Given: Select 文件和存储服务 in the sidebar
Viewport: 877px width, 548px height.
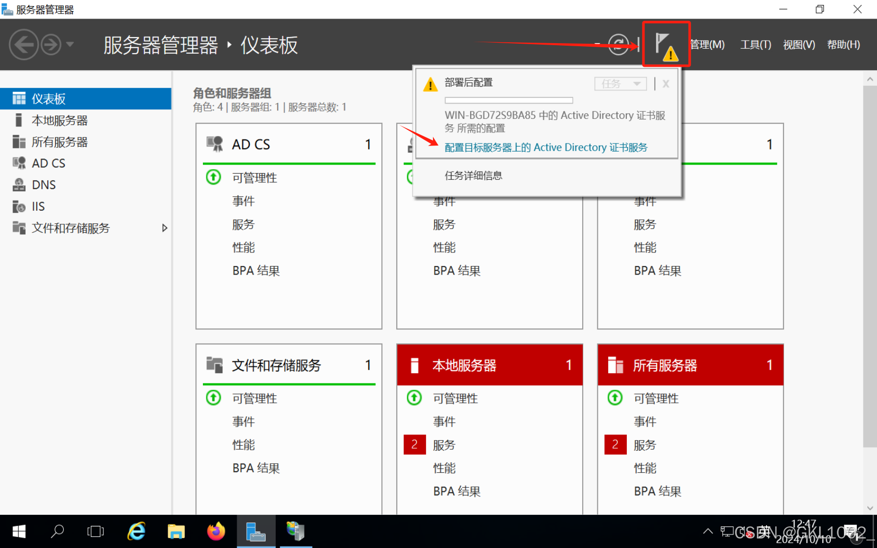Looking at the screenshot, I should click(x=85, y=228).
